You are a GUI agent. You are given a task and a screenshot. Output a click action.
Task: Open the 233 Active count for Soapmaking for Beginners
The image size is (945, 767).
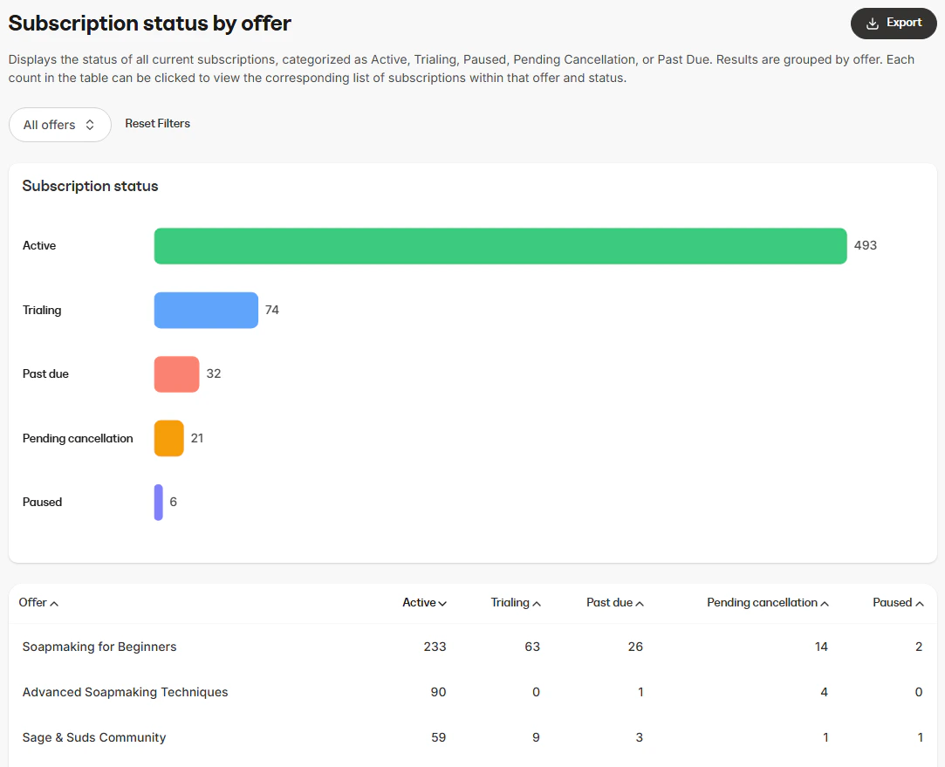(435, 647)
